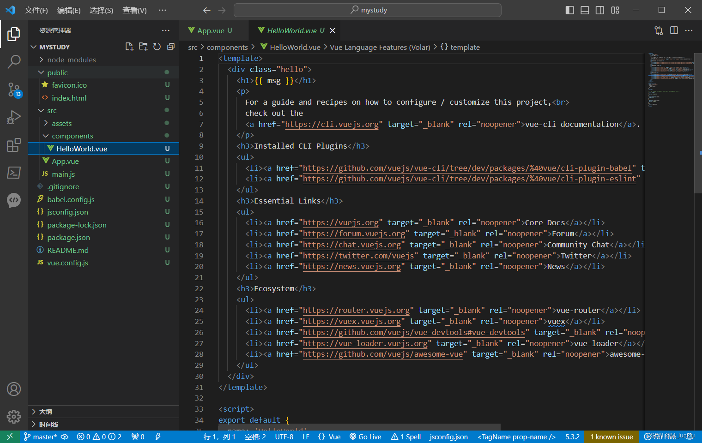Open the 文件 menu
Viewport: 702px width, 443px height.
tap(36, 10)
